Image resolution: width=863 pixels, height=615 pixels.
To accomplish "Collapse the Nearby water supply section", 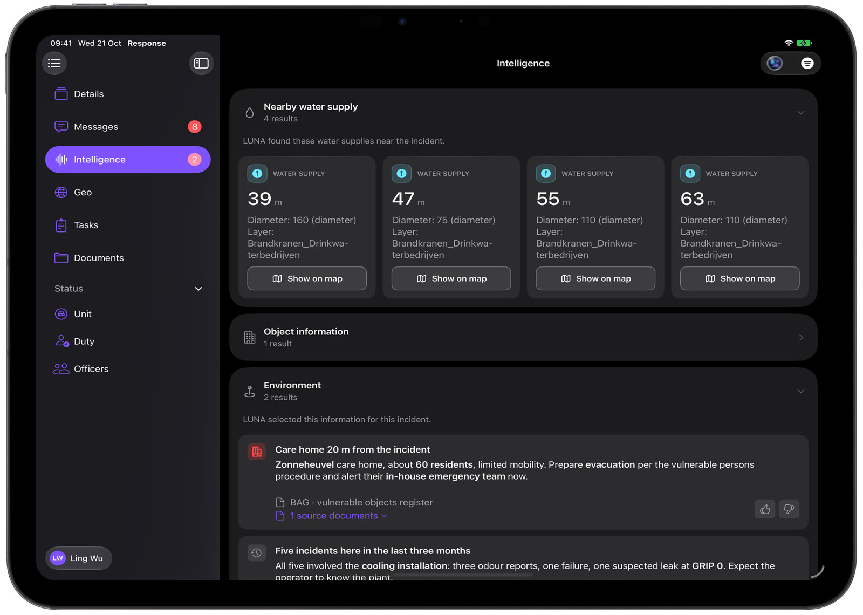I will (x=801, y=112).
